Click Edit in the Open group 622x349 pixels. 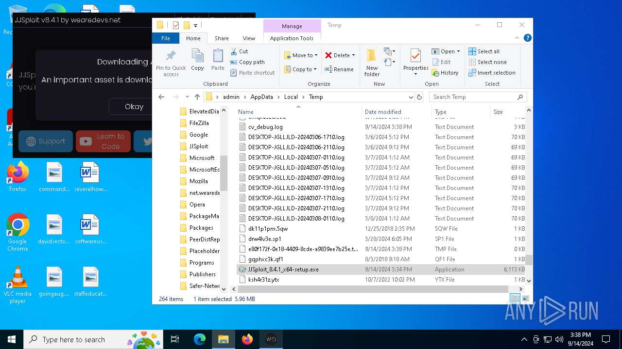point(441,62)
